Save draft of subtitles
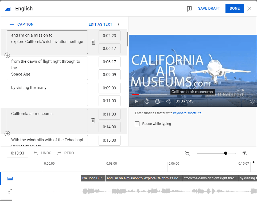The width and height of the screenshot is (257, 202). [209, 8]
